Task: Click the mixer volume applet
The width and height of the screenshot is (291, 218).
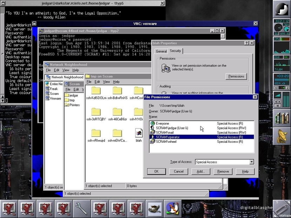Action: click(282, 100)
